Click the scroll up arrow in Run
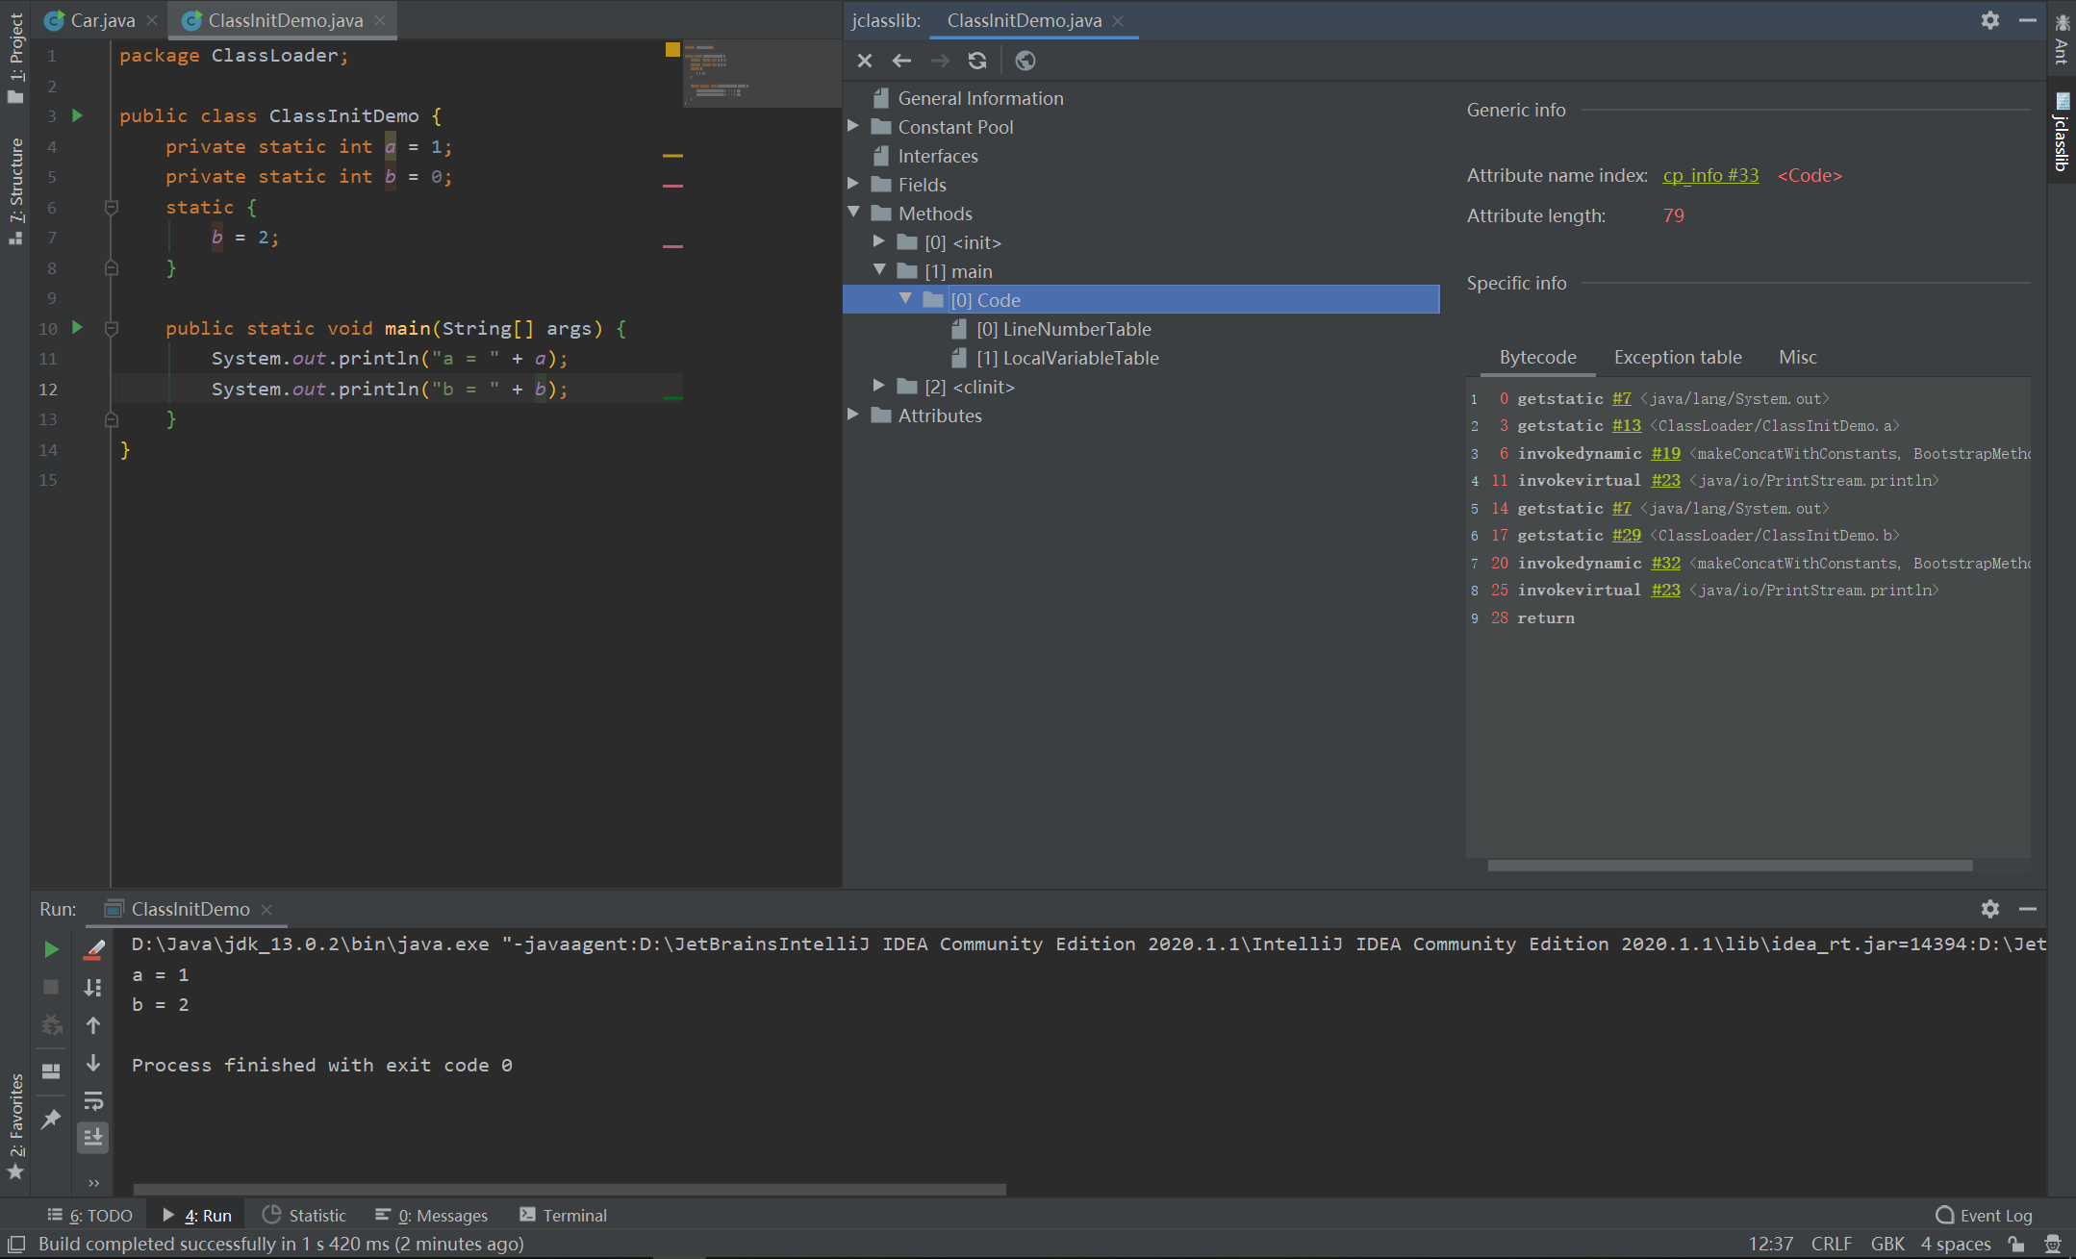Screen dimensions: 2076x1259 click(93, 1025)
